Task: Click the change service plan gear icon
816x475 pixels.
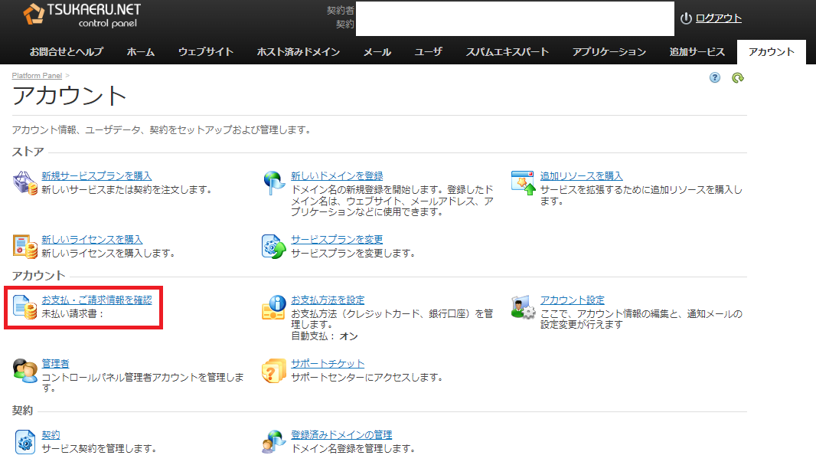Action: [274, 247]
